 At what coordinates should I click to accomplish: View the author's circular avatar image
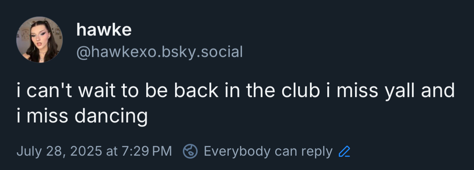point(40,40)
